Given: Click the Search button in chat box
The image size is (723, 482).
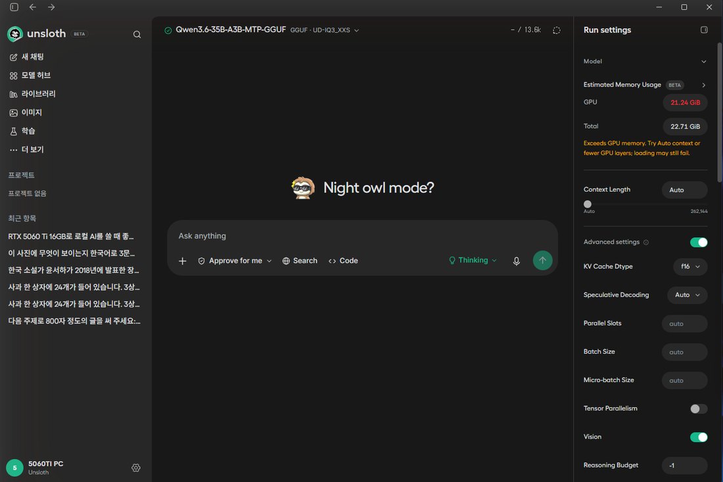Looking at the screenshot, I should click(300, 261).
